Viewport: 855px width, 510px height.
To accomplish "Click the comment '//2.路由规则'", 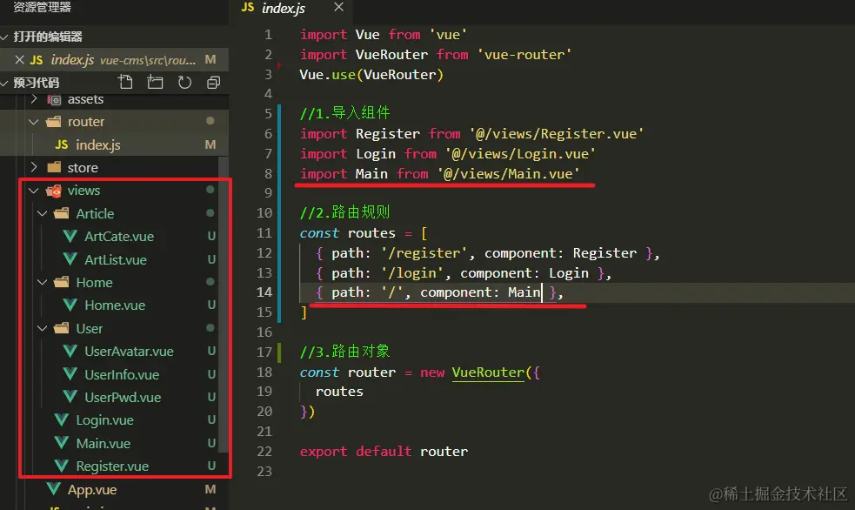I will [x=344, y=212].
